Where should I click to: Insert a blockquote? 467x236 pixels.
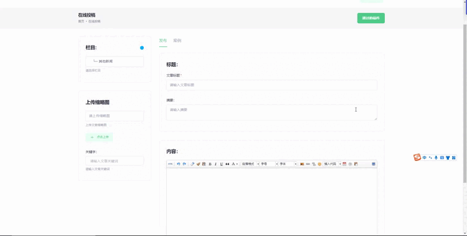(227, 164)
